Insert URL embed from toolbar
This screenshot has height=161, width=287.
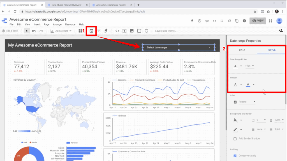pyautogui.click(x=117, y=31)
